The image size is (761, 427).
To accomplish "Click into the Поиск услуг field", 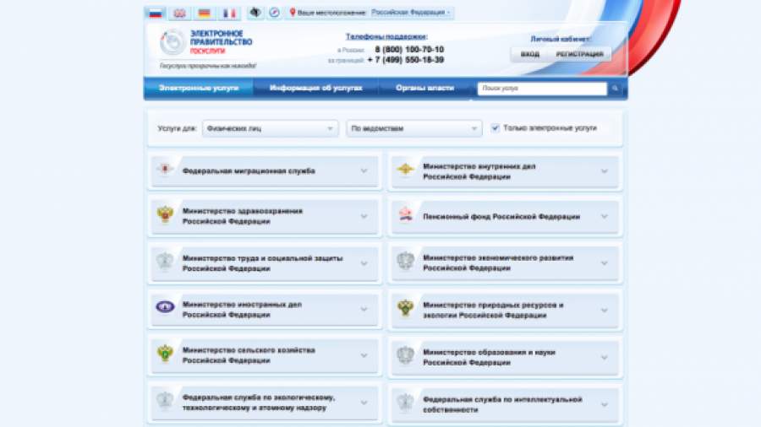I will [x=542, y=89].
